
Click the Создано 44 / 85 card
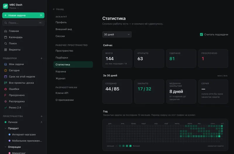coord(117,91)
